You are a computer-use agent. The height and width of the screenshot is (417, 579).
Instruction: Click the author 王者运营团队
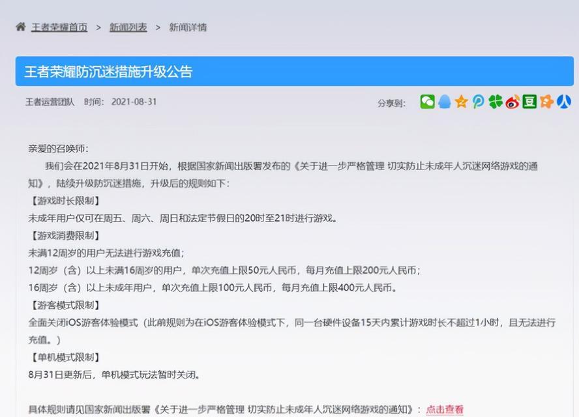coord(50,102)
